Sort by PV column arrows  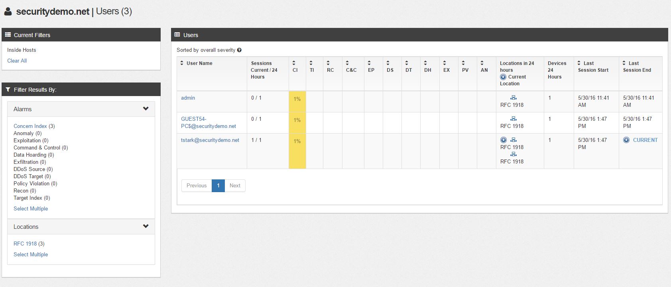[x=463, y=63]
